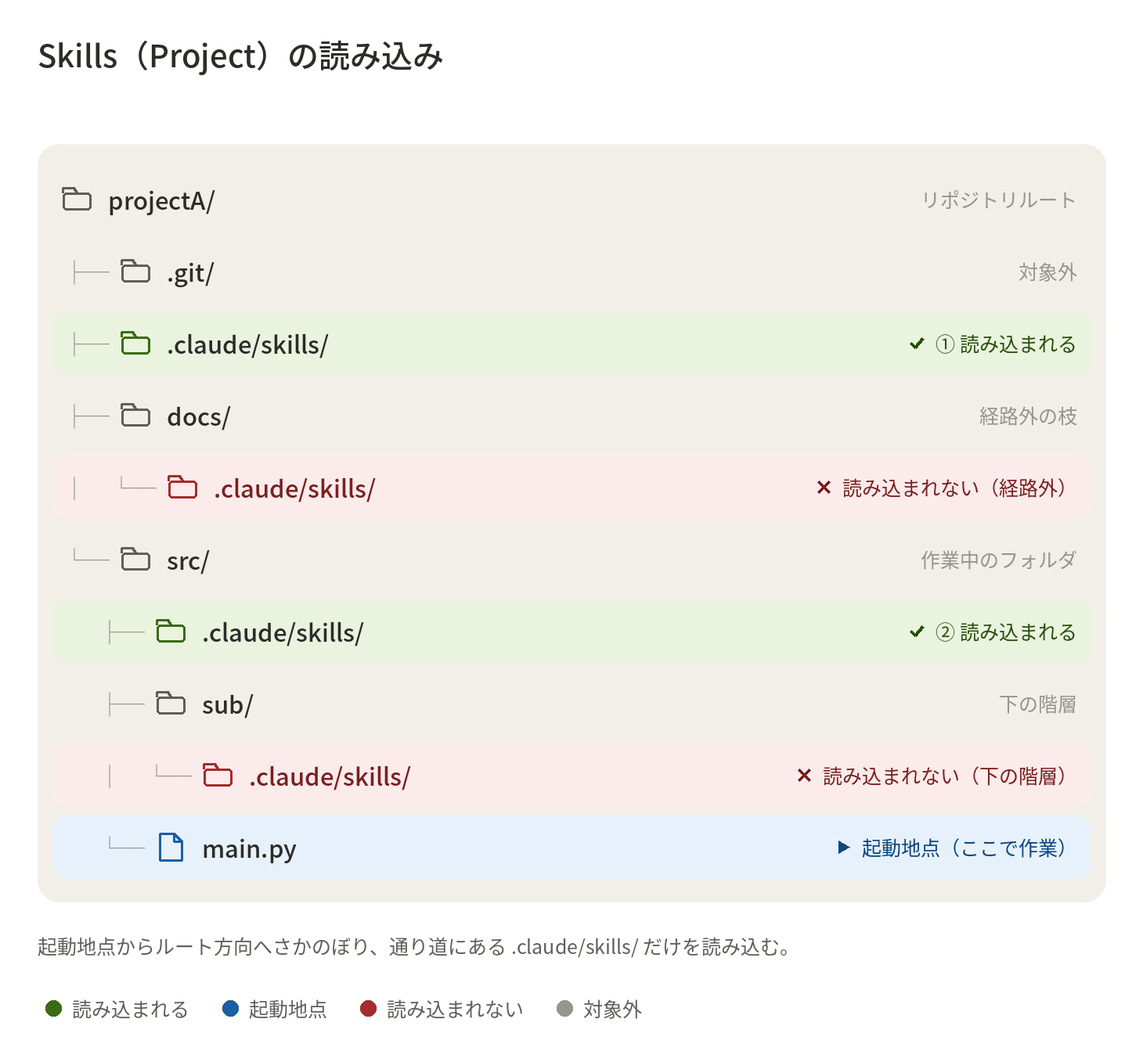This screenshot has width=1143, height=1055.
Task: Click the X mark beside 読み込まれない（下の階層）
Action: 804,776
